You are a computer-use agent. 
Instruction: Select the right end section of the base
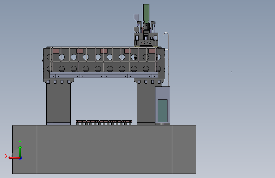pos(184,149)
